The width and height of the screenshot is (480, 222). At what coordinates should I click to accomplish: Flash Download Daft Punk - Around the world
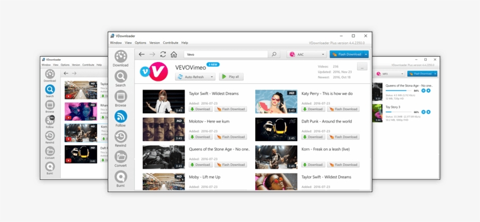click(x=343, y=137)
